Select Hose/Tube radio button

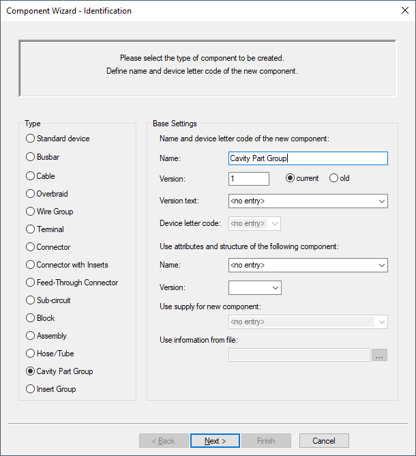pos(30,354)
